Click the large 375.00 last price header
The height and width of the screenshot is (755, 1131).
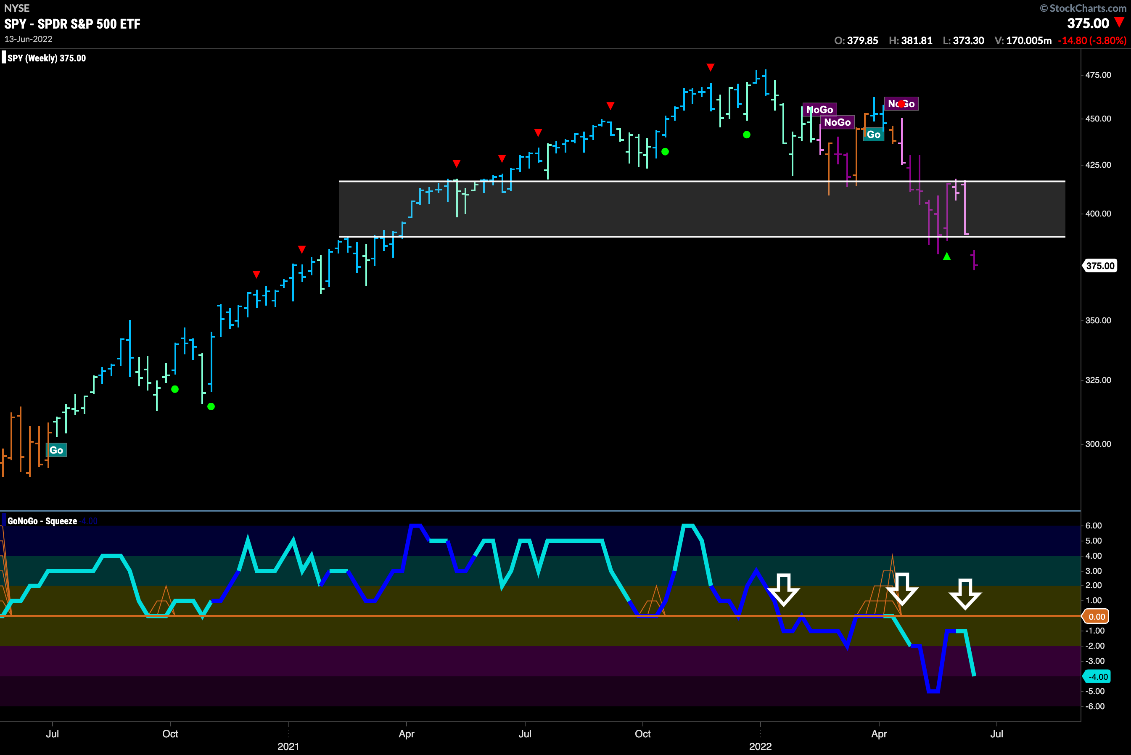[x=1088, y=23]
